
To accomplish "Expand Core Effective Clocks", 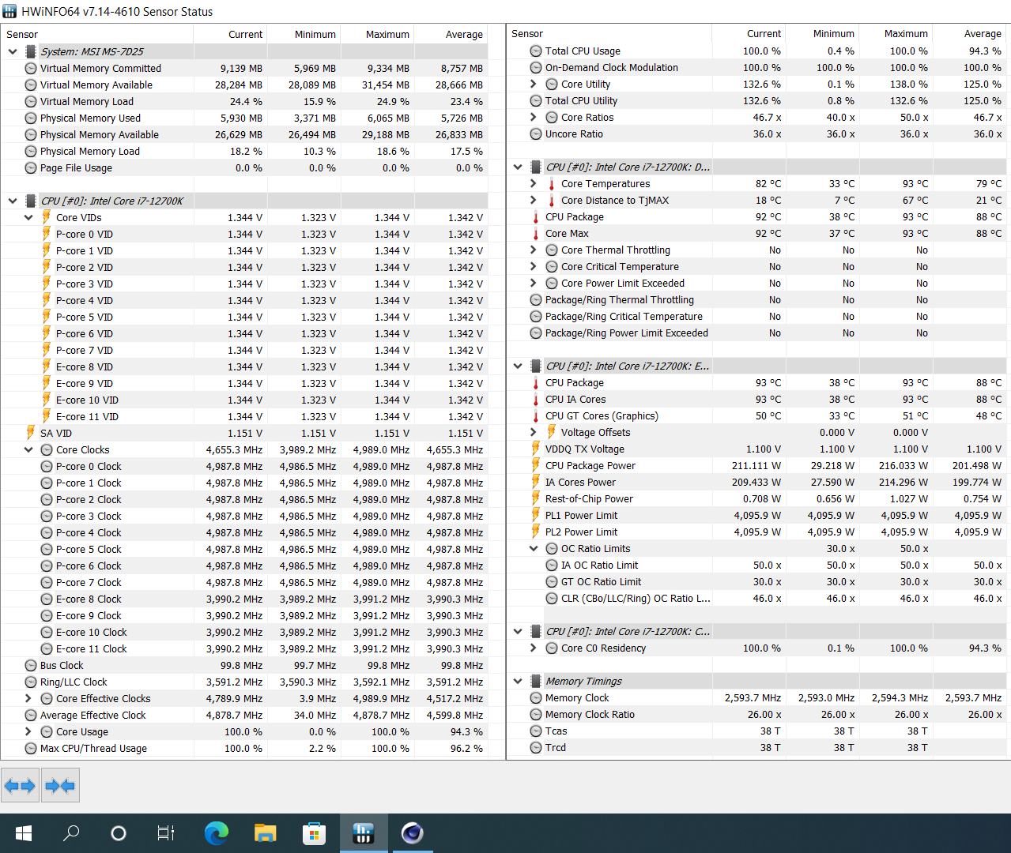I will (28, 698).
